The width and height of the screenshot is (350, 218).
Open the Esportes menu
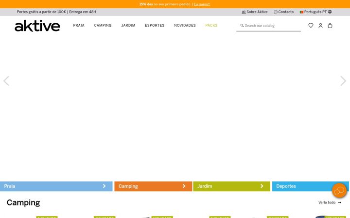pos(155,25)
